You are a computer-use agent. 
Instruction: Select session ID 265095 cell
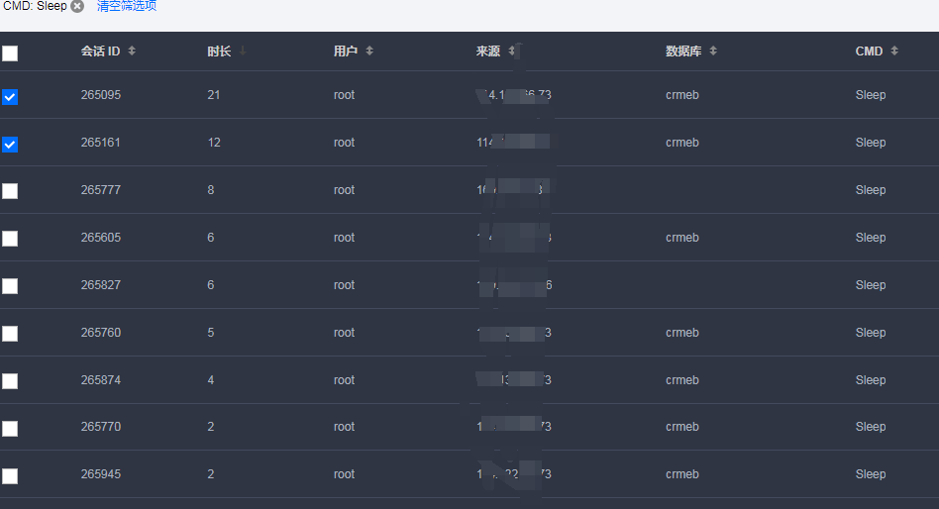(x=101, y=95)
